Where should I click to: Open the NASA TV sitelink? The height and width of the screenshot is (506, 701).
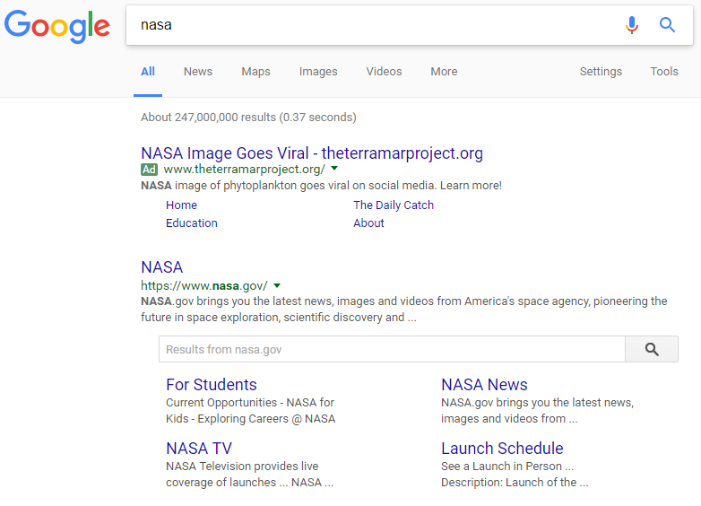(x=199, y=449)
